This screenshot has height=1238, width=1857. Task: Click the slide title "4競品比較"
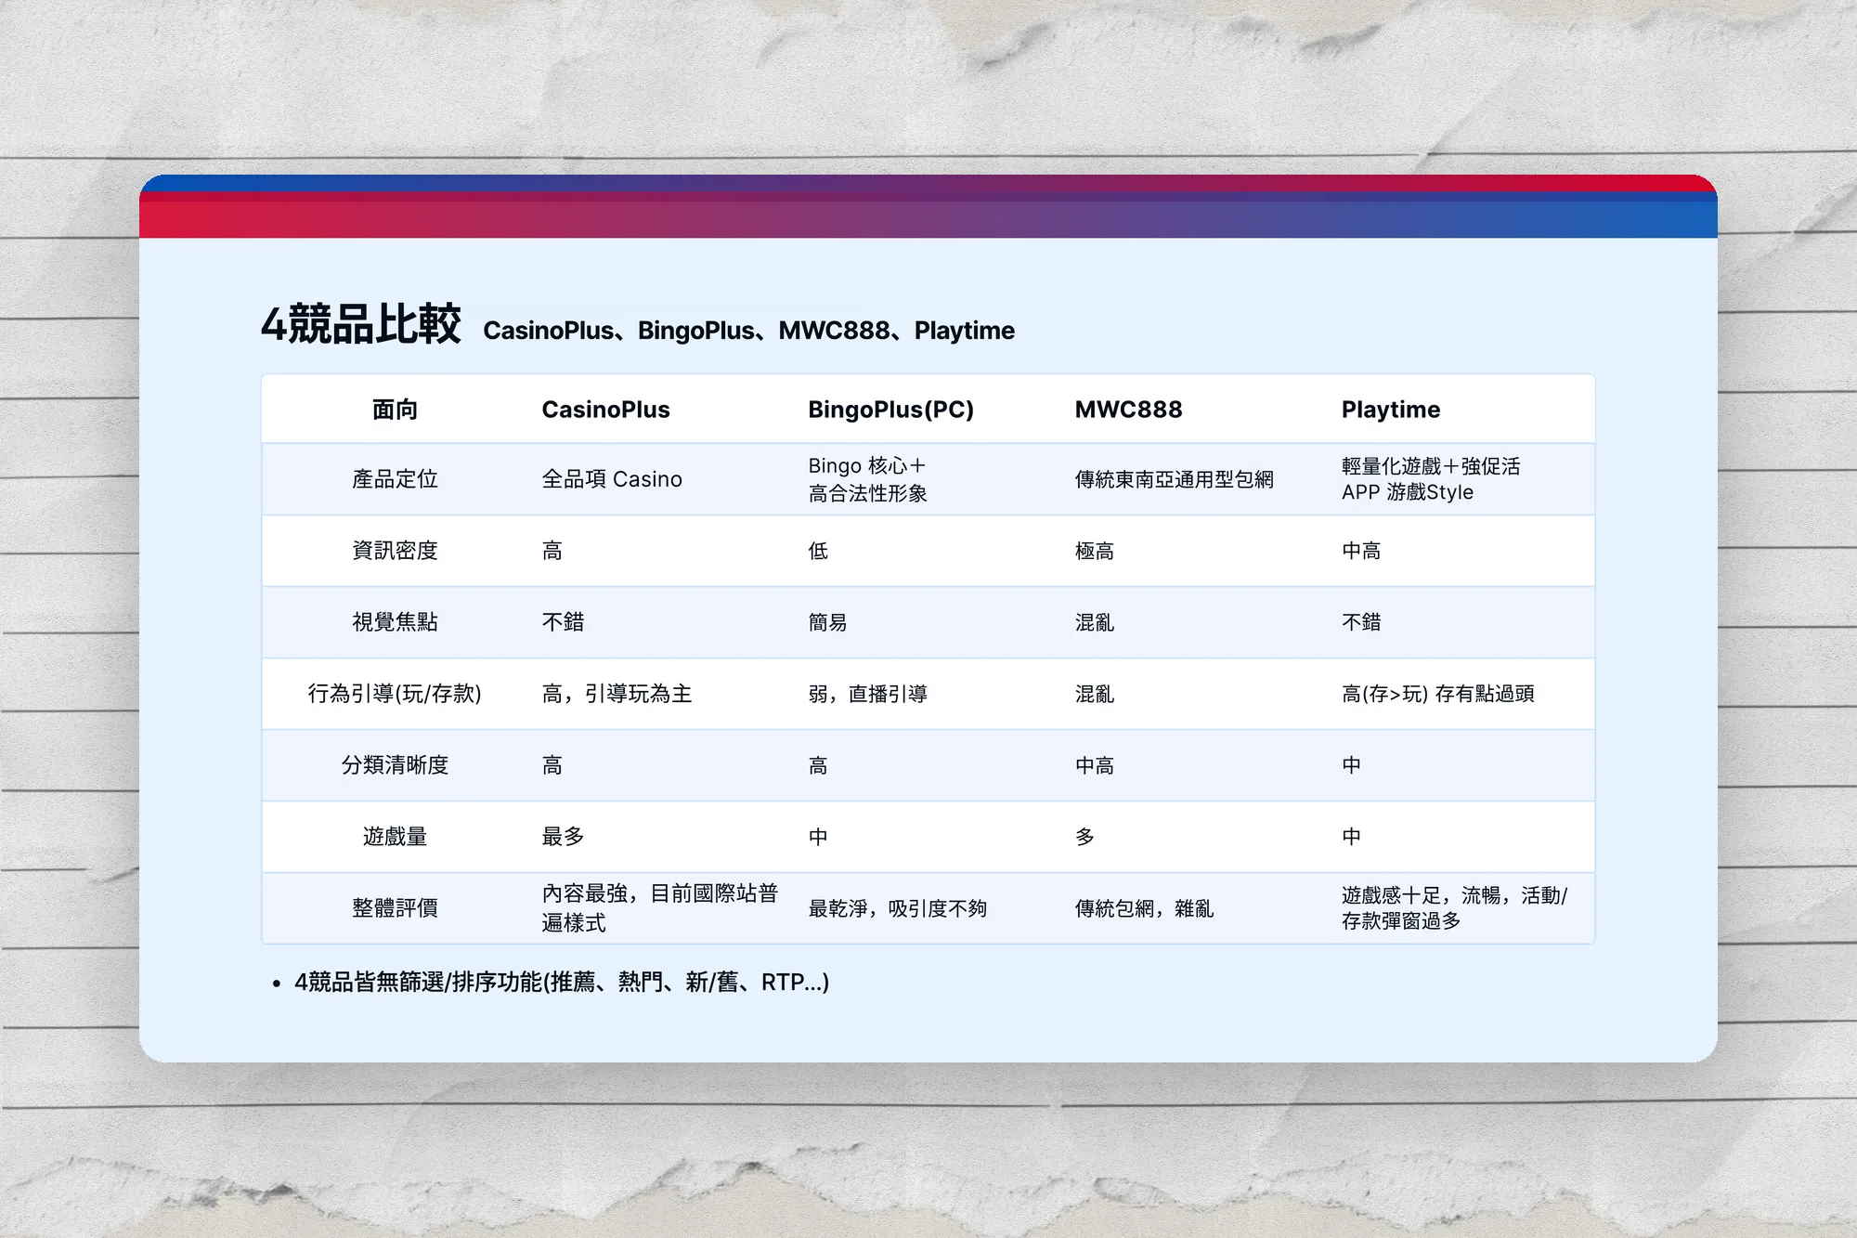click(x=361, y=325)
